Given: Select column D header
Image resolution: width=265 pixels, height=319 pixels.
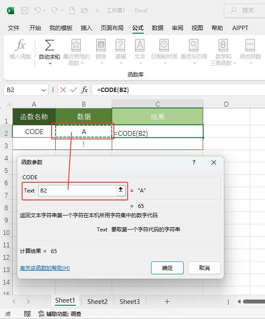Looking at the screenshot, I should pyautogui.click(x=226, y=104).
